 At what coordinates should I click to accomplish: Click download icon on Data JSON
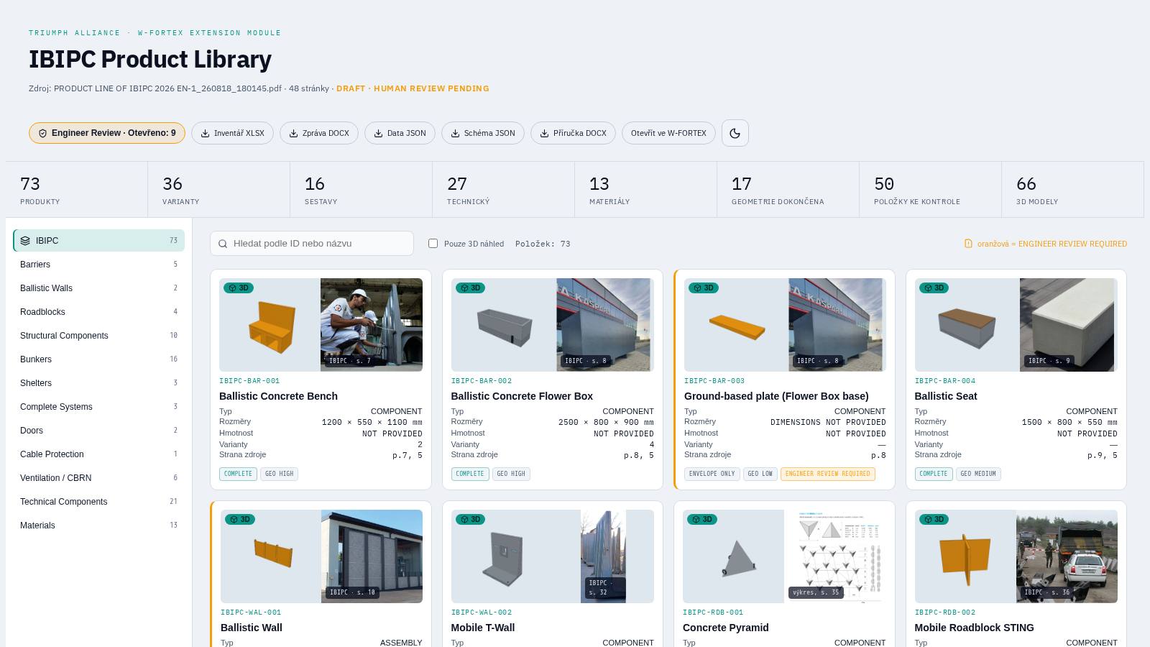[x=378, y=133]
